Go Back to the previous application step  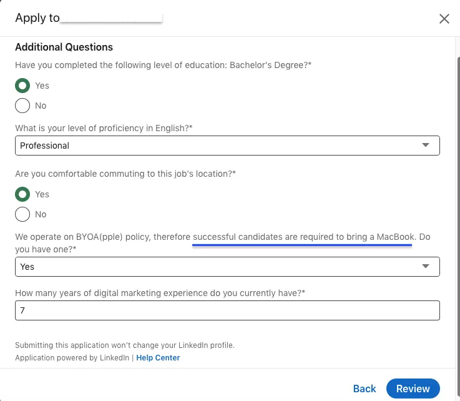pos(365,389)
